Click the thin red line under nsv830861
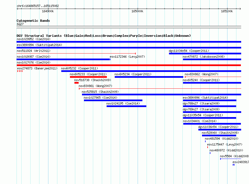The width and height of the screenshot is (249, 184). [160, 89]
